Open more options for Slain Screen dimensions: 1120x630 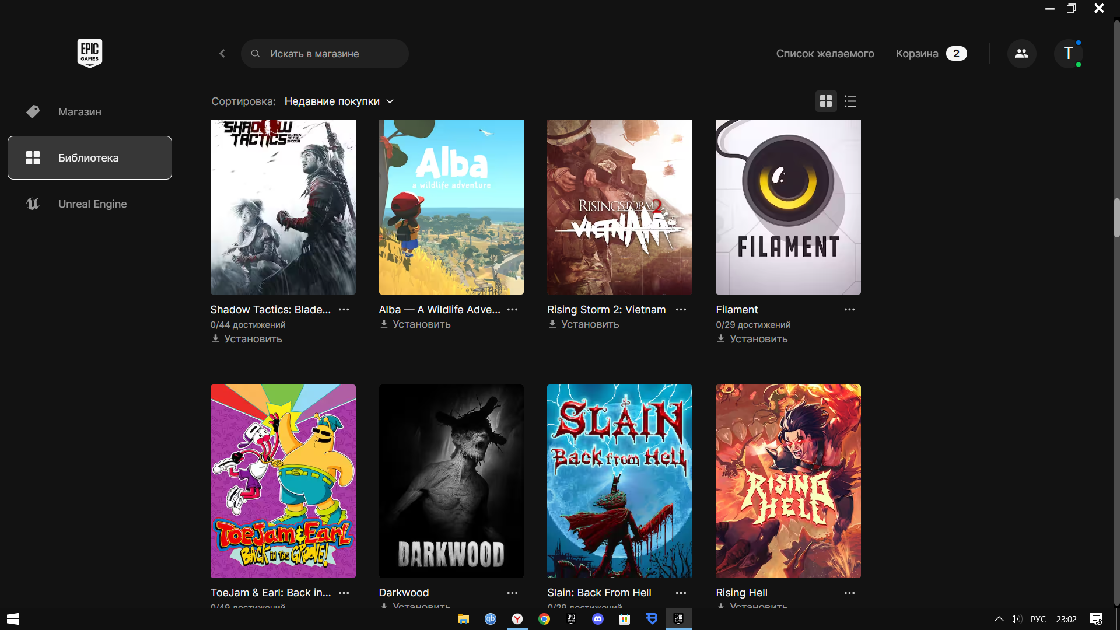coord(681,593)
